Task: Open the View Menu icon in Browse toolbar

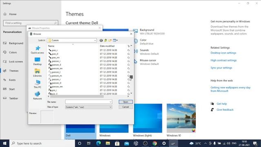Action: (115, 40)
